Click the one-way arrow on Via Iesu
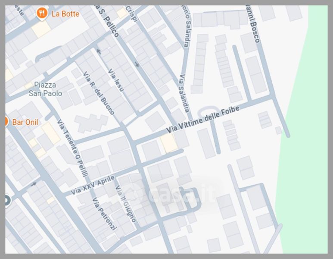 [x=99, y=51]
